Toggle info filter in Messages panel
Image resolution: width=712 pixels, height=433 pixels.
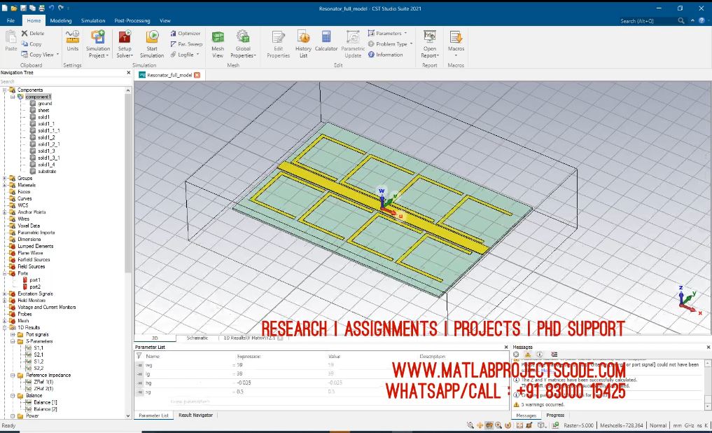pyautogui.click(x=540, y=355)
